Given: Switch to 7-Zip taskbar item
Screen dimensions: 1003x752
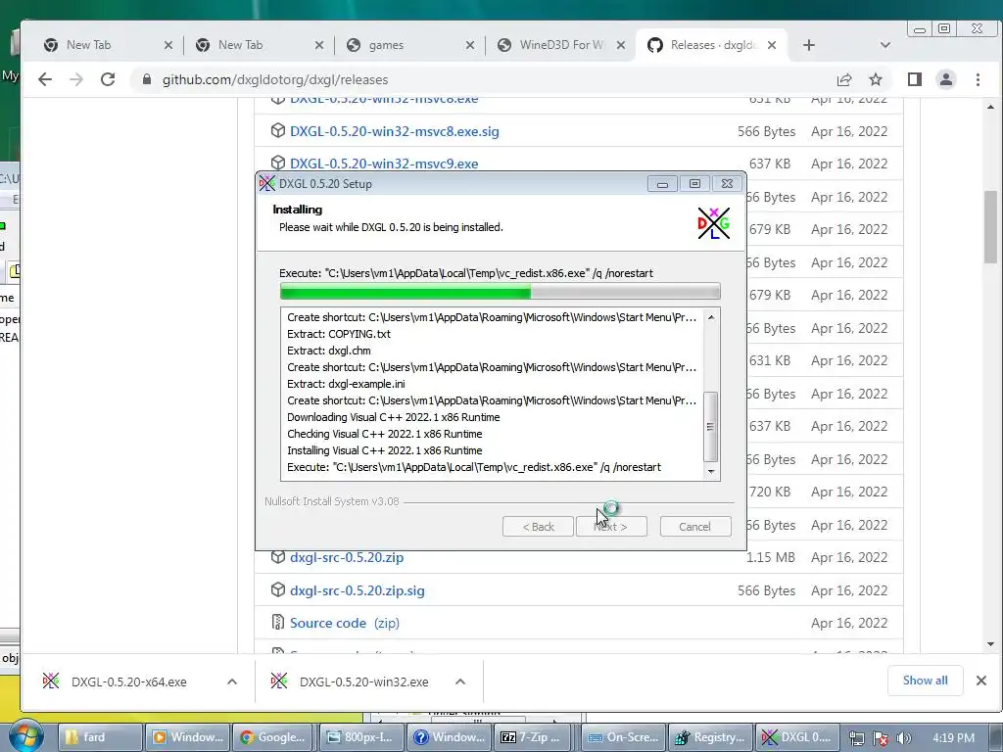Looking at the screenshot, I should coord(535,737).
